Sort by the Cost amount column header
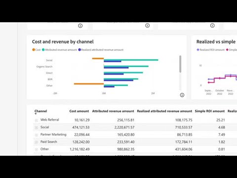Image resolution: width=237 pixels, height=178 pixels. coord(79,111)
